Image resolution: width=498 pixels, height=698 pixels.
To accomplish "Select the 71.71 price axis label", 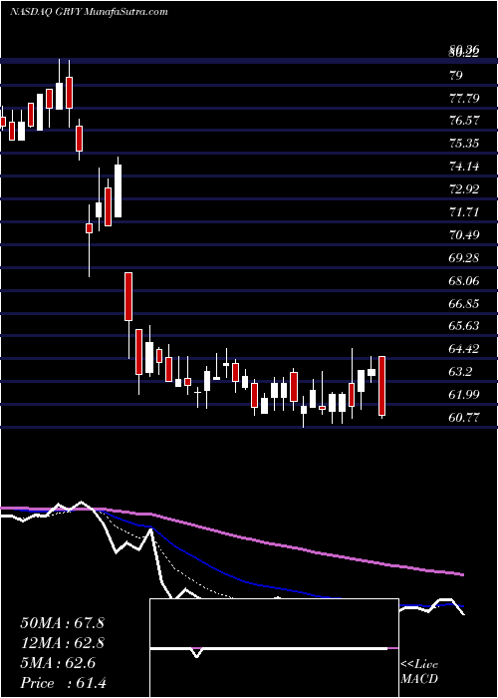I will point(465,211).
